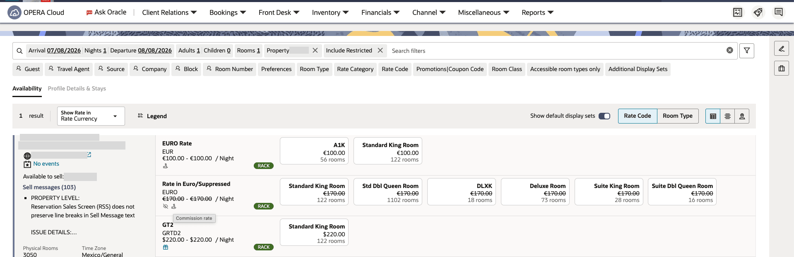Switch to the list lines view icon
This screenshot has width=794, height=257.
[727, 116]
